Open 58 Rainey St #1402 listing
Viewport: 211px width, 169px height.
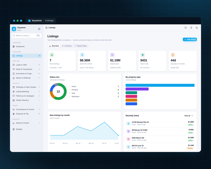(160, 131)
